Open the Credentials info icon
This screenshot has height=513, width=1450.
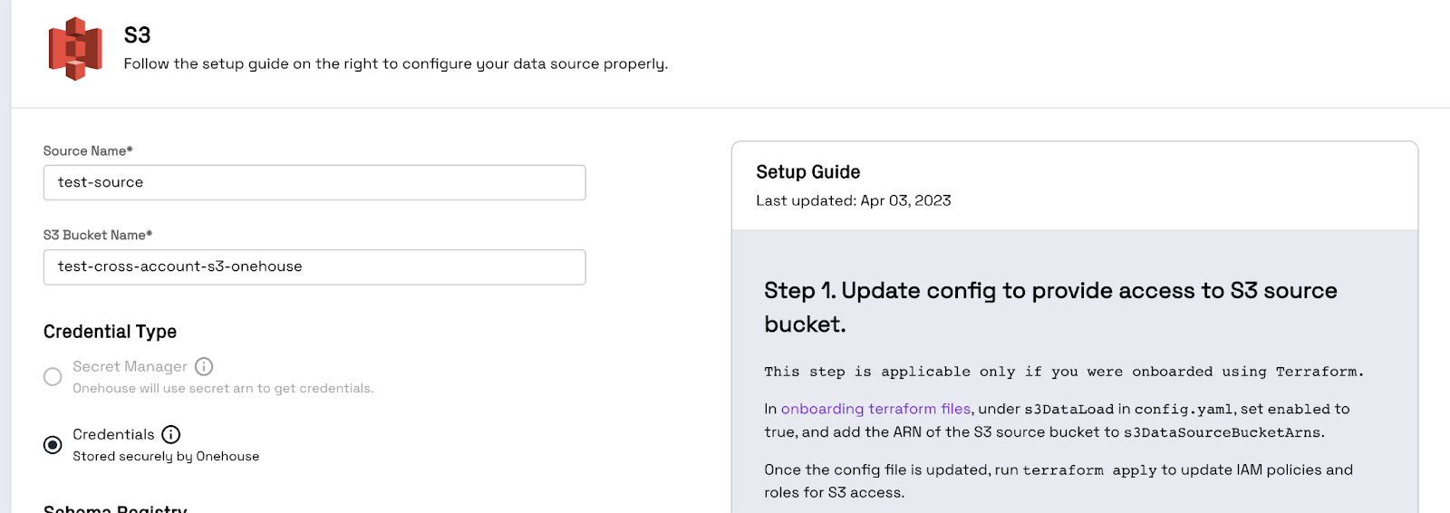[x=171, y=434]
